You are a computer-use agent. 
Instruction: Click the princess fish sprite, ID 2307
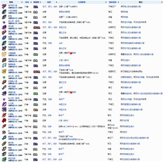(x=4, y=104)
